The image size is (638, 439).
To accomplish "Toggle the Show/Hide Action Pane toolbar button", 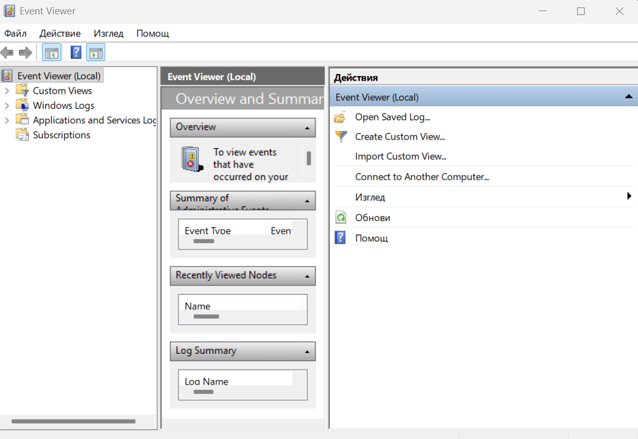I will [x=96, y=52].
